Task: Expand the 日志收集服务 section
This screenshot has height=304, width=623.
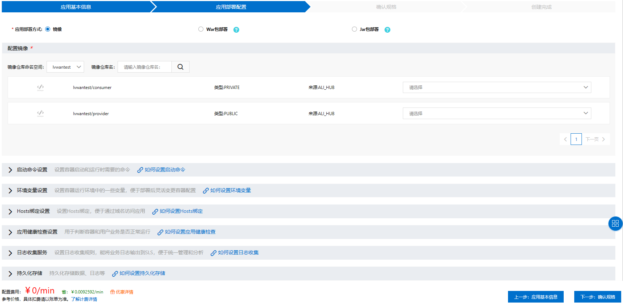Action: [10, 253]
